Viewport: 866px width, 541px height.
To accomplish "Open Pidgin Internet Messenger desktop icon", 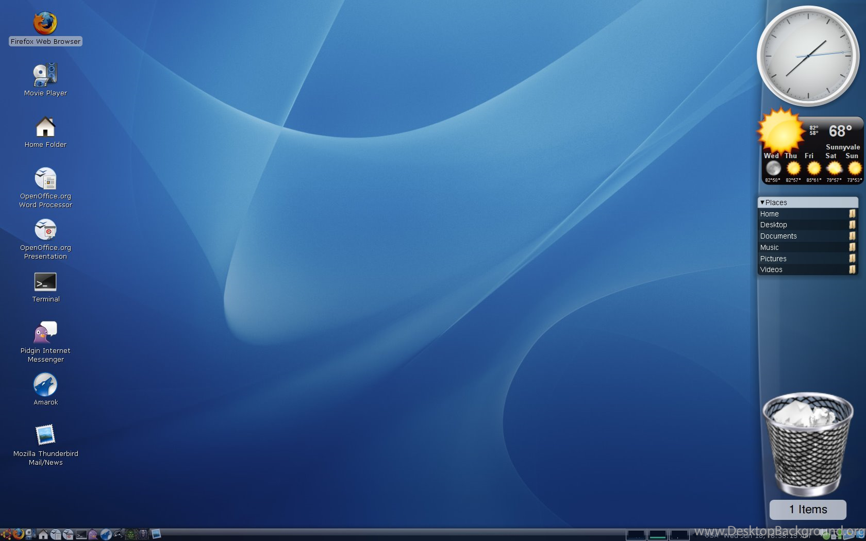I will coord(45,333).
